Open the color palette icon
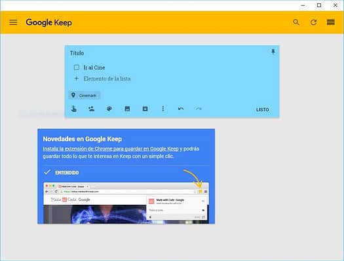This screenshot has width=344, height=261. [109, 109]
